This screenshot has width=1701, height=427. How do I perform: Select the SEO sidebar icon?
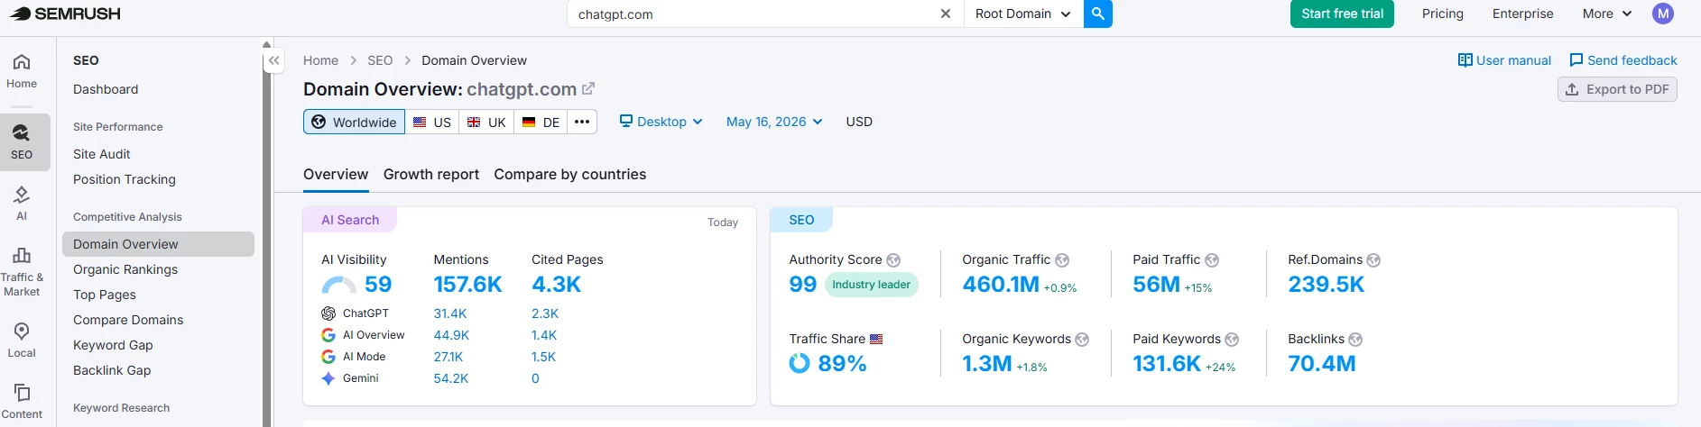pyautogui.click(x=22, y=142)
